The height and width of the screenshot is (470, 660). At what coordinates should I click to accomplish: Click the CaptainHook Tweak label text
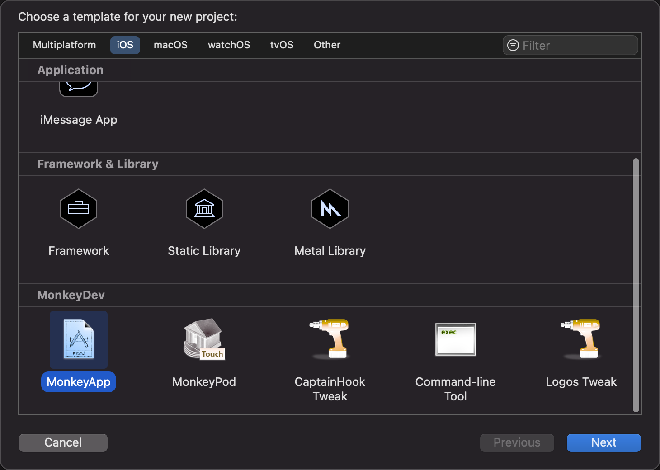pos(330,389)
